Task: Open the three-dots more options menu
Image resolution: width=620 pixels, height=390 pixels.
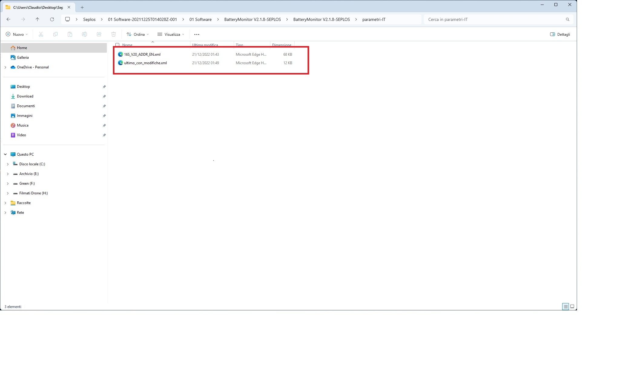Action: coord(197,34)
